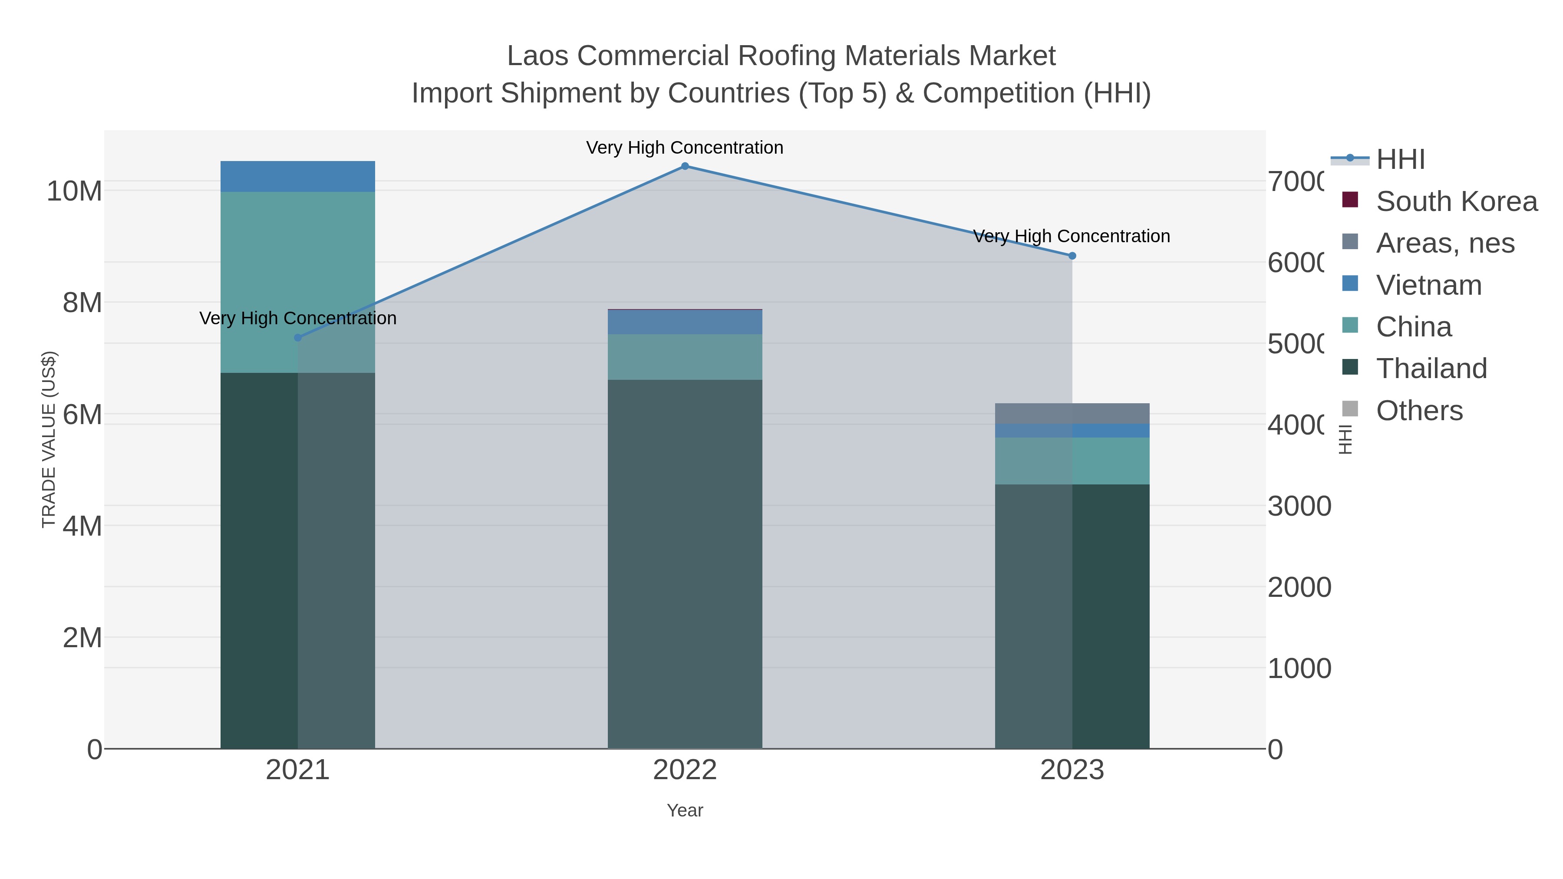Screen dimensions: 1563x879
Task: Click the HHI data point for 2023
Action: click(x=1072, y=256)
